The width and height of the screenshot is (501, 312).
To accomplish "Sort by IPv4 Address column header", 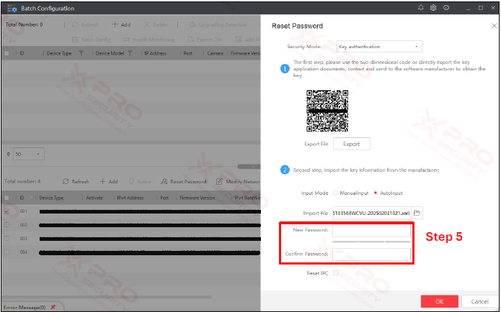I will (x=130, y=198).
